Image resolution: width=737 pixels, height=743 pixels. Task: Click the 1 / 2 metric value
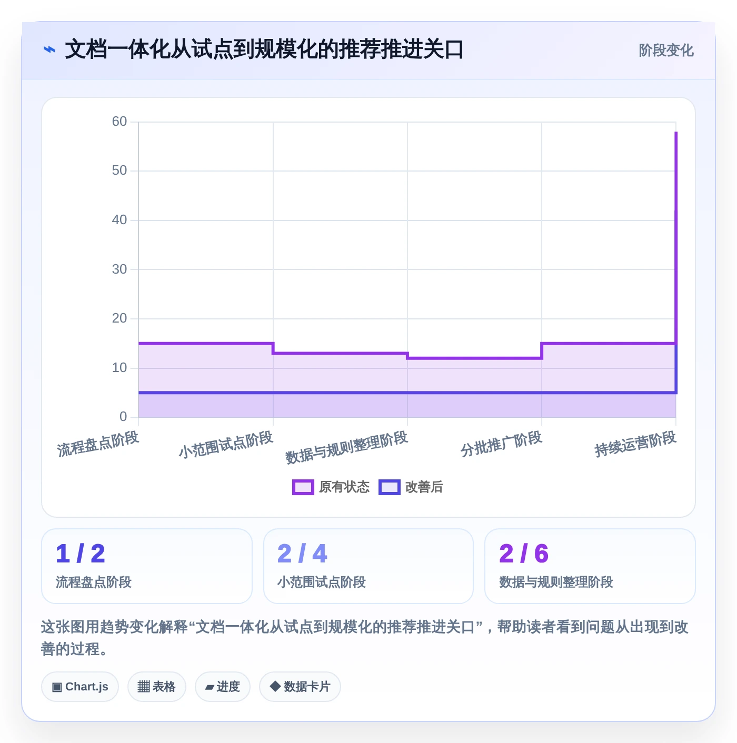(81, 554)
